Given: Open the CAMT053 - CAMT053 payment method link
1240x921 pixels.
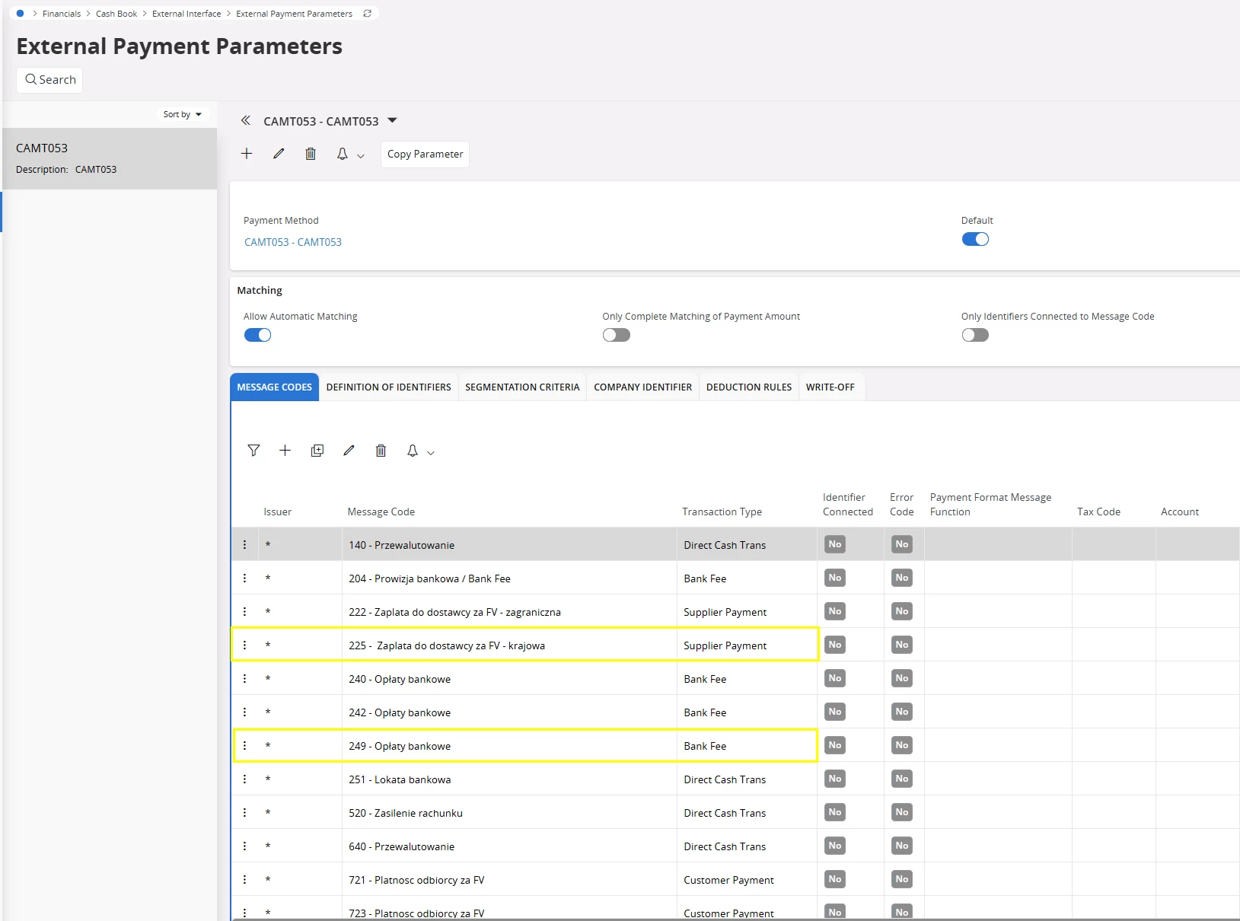Looking at the screenshot, I should [x=293, y=242].
